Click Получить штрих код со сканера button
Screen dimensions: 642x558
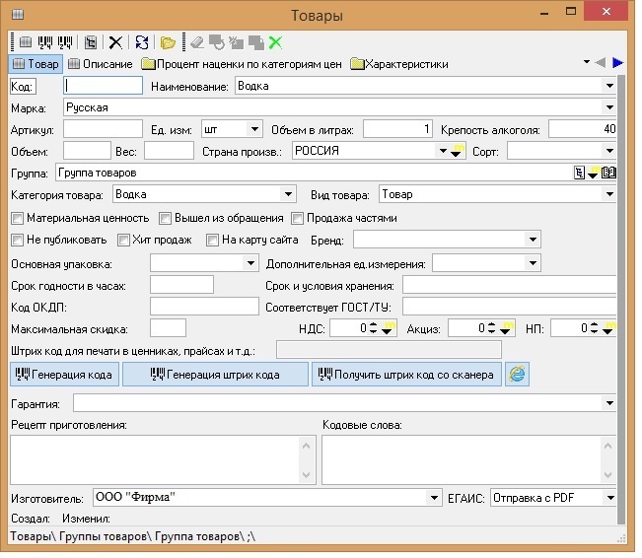click(x=406, y=375)
